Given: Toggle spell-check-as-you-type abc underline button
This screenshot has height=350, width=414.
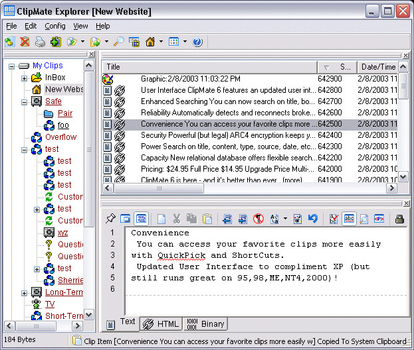Looking at the screenshot, I should click(349, 219).
